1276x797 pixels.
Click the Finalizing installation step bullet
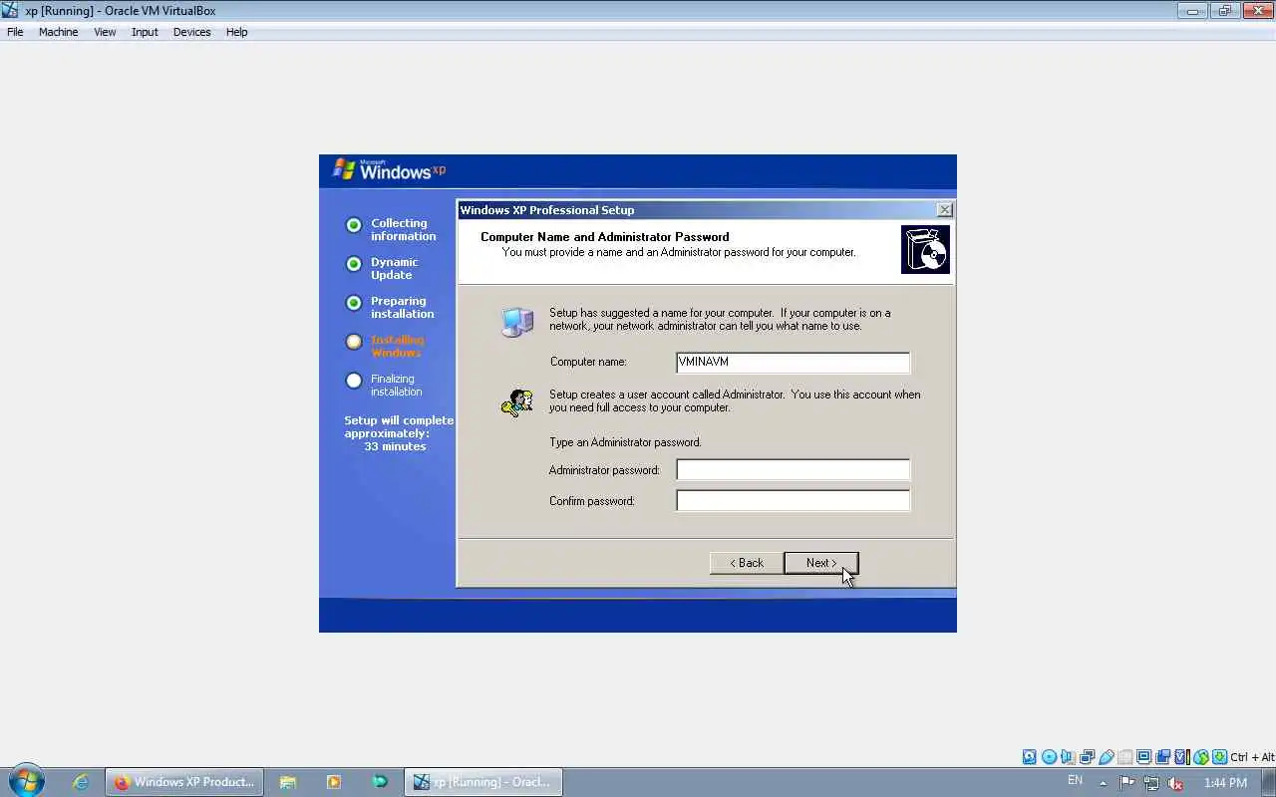click(354, 381)
